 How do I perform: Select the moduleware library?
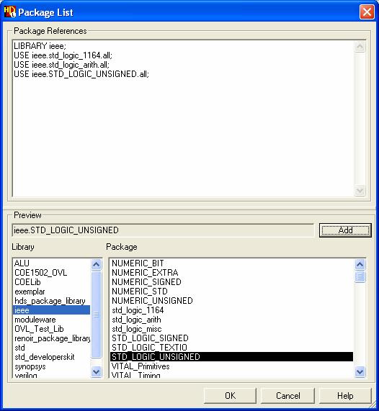click(35, 320)
